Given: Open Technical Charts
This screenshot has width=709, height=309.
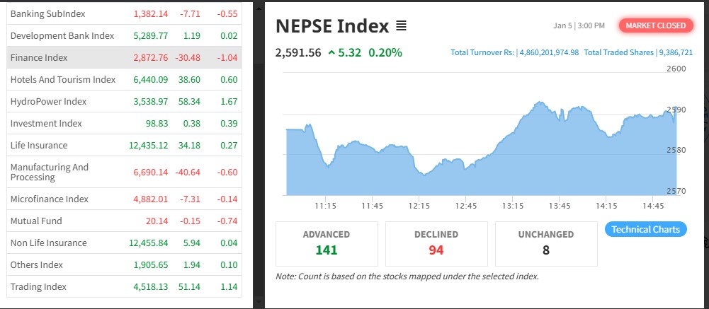Looking at the screenshot, I should (645, 229).
